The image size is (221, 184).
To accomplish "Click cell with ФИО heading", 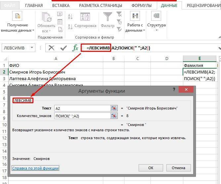I will click(x=56, y=65).
